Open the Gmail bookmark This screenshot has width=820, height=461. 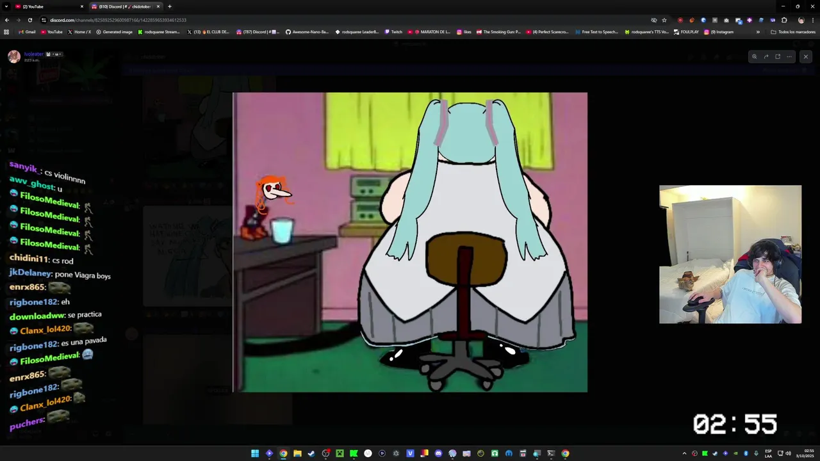coord(28,31)
